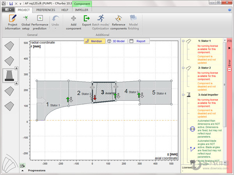234x175 pixels.
Task: Click white down arrow between Stator 3 and 4
Action: 142,95
